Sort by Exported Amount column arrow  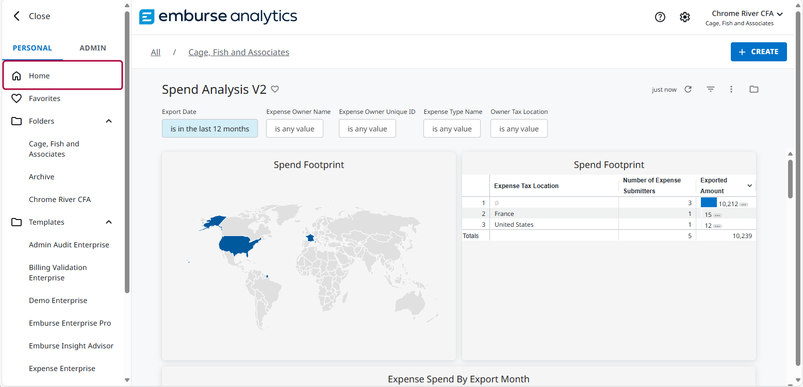[x=749, y=186]
